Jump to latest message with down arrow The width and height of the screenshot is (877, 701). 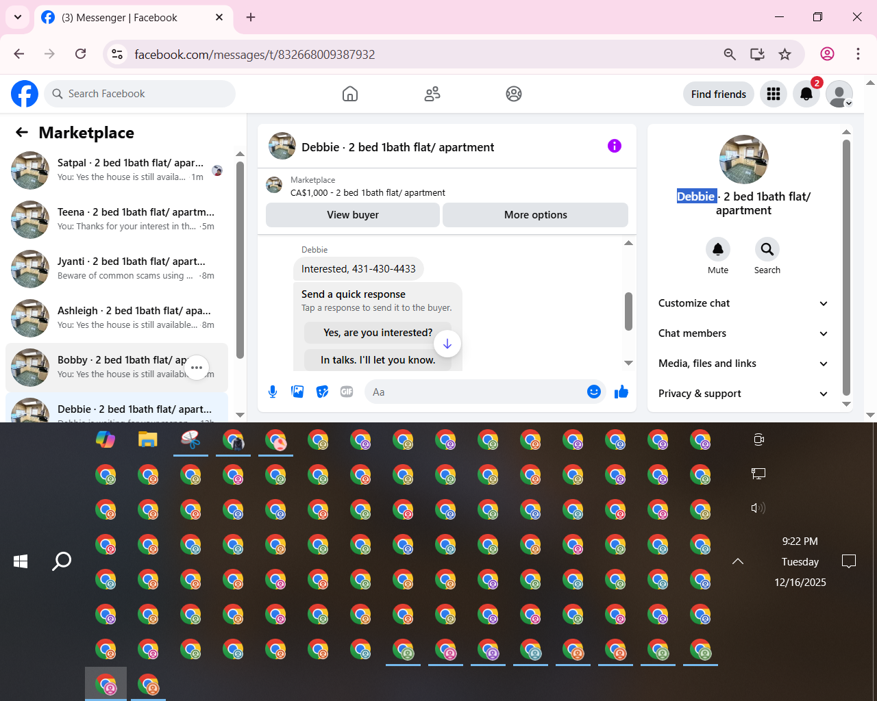pyautogui.click(x=447, y=344)
